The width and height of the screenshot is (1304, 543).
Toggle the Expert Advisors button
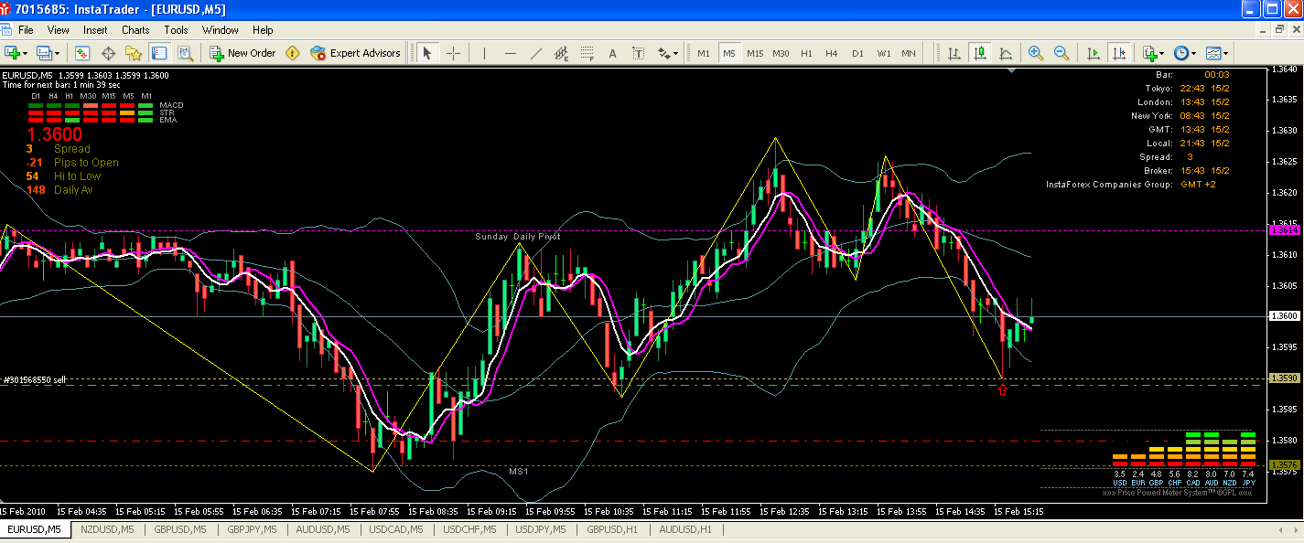pyautogui.click(x=355, y=53)
